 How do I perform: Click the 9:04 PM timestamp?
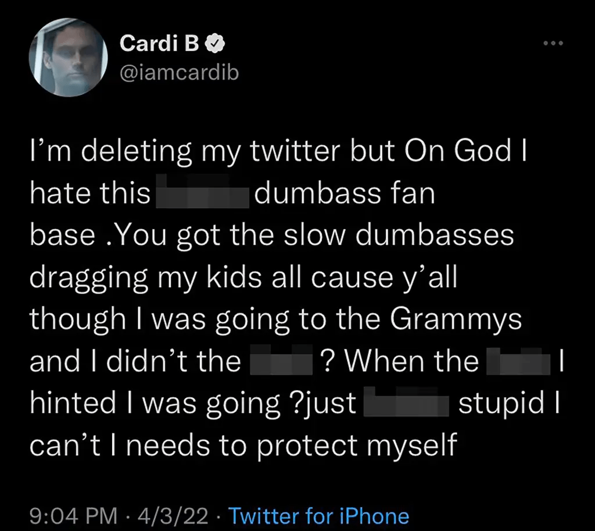click(74, 516)
